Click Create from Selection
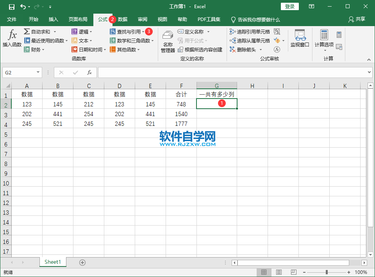The width and height of the screenshot is (375, 277). [x=200, y=49]
